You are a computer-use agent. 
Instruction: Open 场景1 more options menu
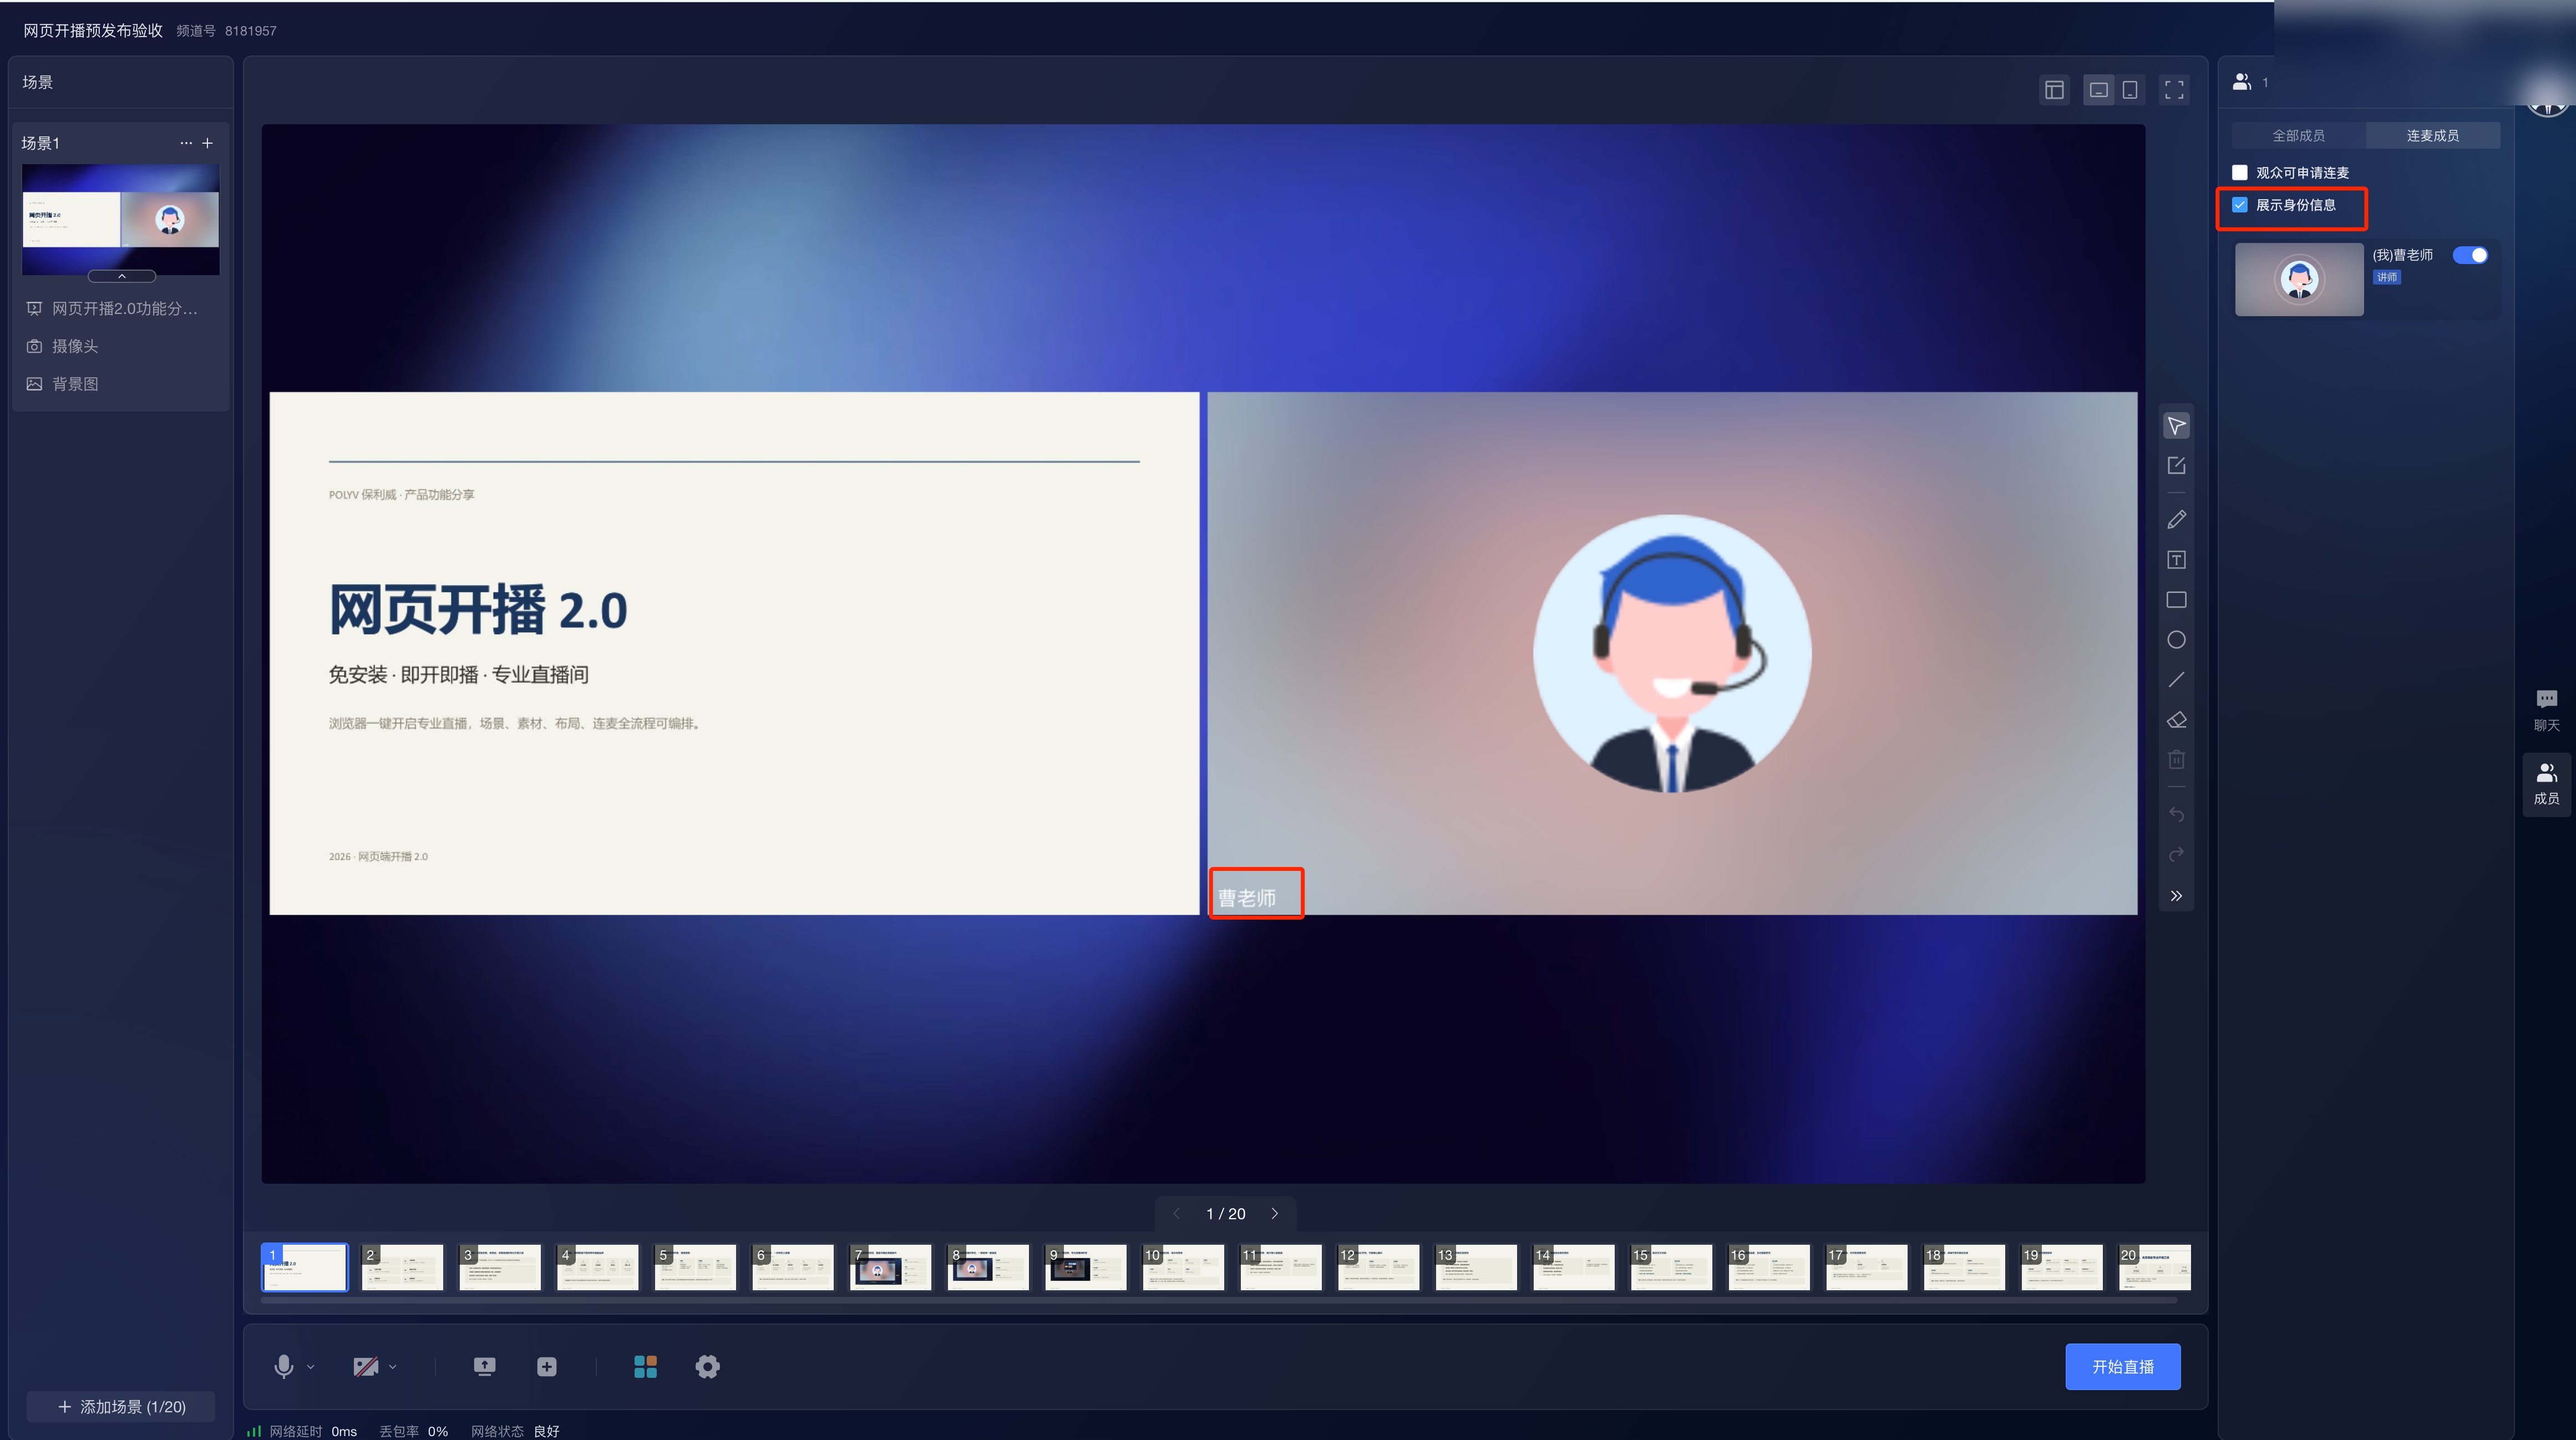pyautogui.click(x=186, y=143)
